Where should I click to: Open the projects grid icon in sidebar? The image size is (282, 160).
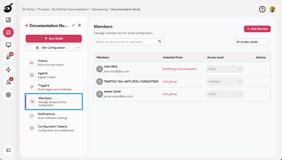coord(9,32)
